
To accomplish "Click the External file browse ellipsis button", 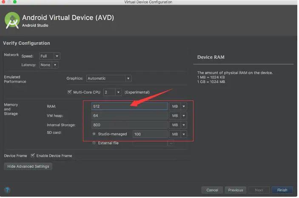I will [x=171, y=143].
